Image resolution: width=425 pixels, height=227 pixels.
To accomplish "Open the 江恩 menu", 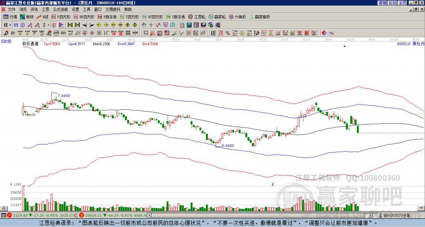I will click(x=45, y=10).
